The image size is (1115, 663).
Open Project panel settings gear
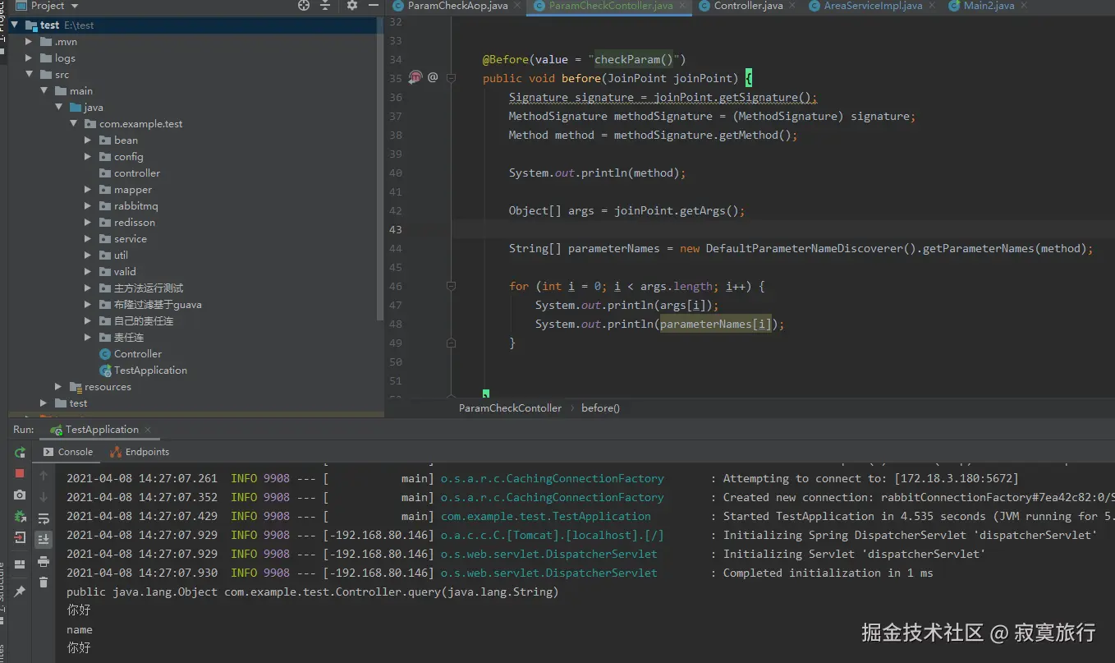pyautogui.click(x=352, y=6)
